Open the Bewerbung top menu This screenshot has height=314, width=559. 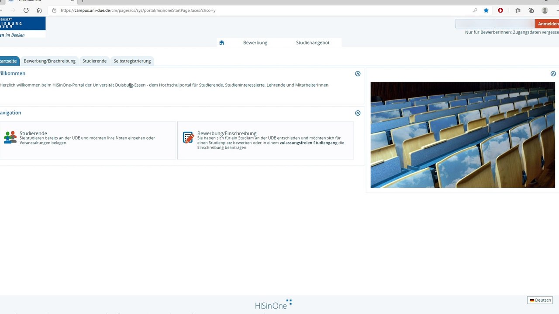[x=255, y=42]
